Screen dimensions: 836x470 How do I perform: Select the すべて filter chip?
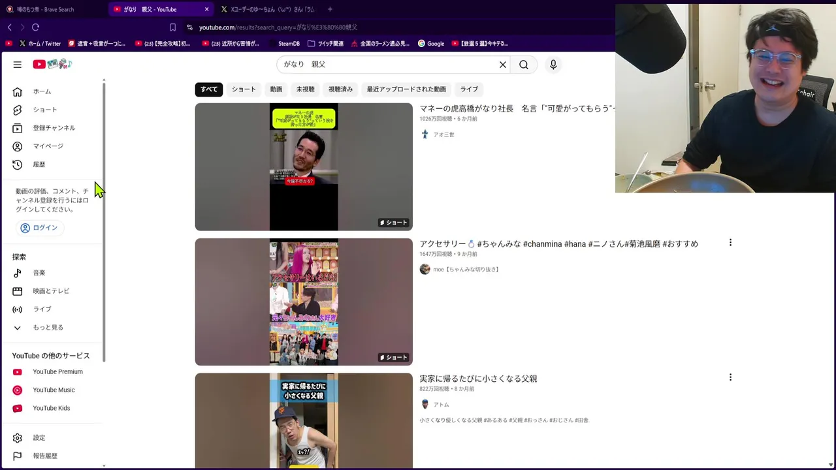coord(209,89)
